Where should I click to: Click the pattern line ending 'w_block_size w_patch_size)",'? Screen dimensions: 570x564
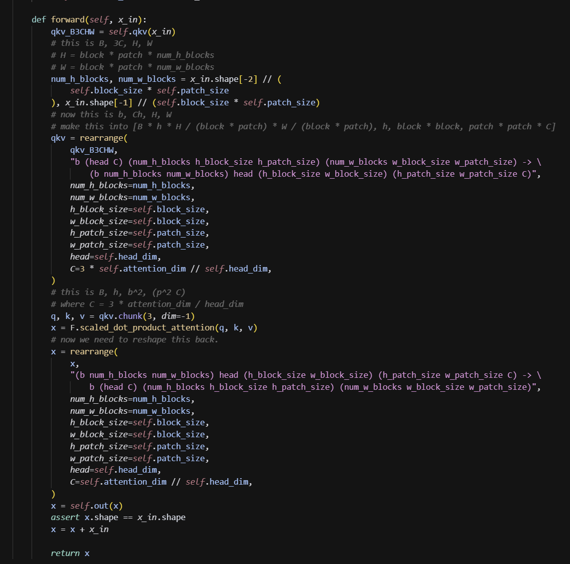[315, 387]
